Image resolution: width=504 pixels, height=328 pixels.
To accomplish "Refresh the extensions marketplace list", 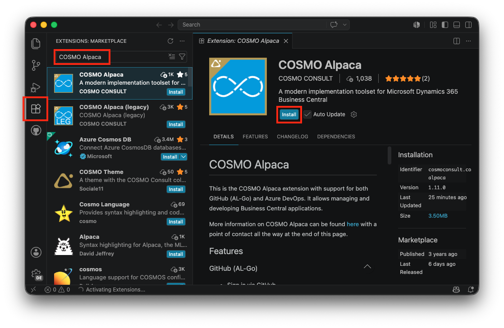I will (170, 41).
